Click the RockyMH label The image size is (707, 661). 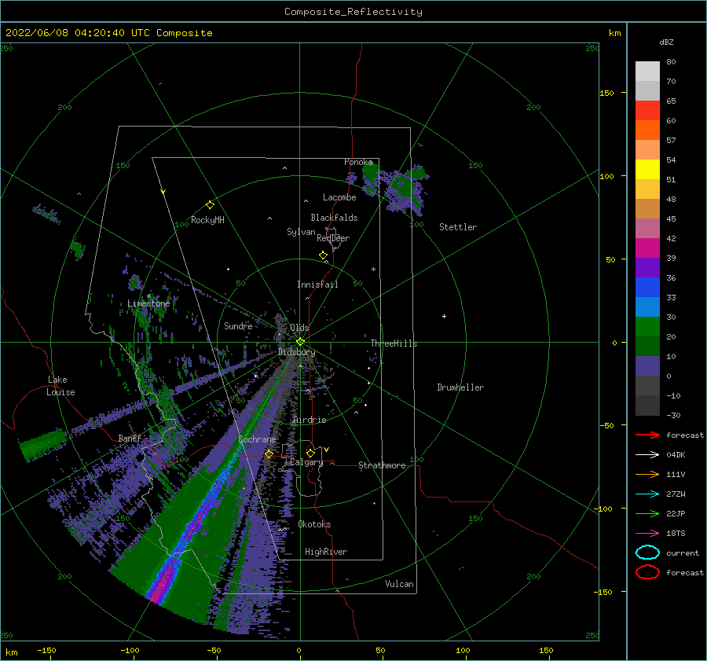click(x=207, y=220)
